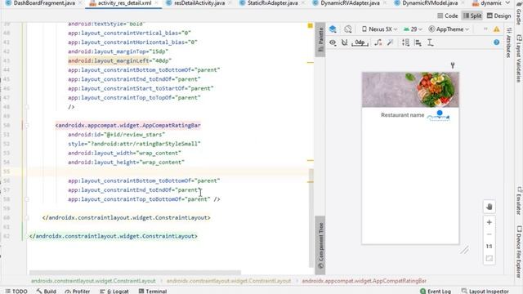Set default margins 0dp button
The image size is (523, 294).
tap(360, 42)
